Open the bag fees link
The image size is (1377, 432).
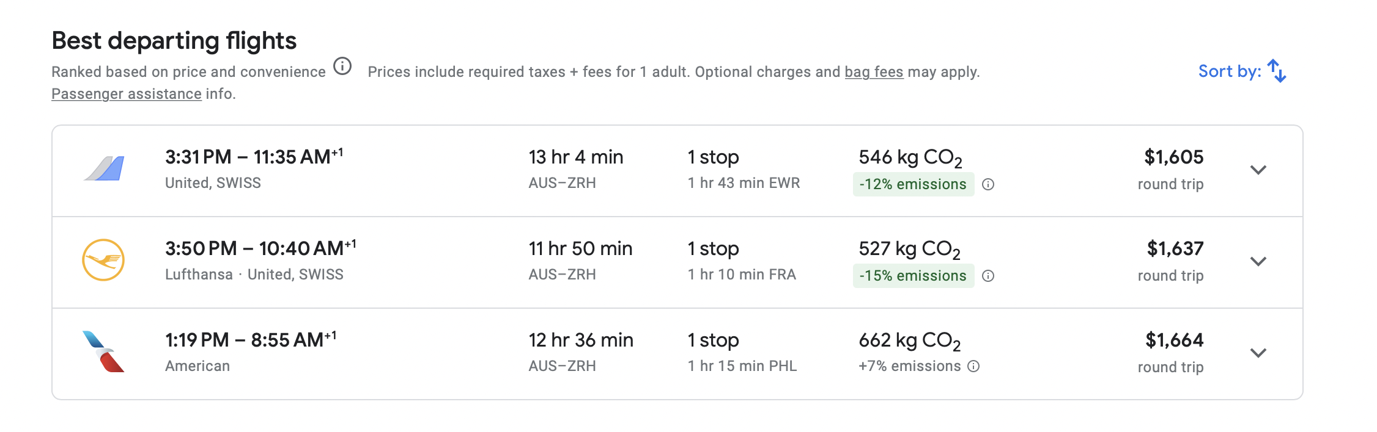874,72
